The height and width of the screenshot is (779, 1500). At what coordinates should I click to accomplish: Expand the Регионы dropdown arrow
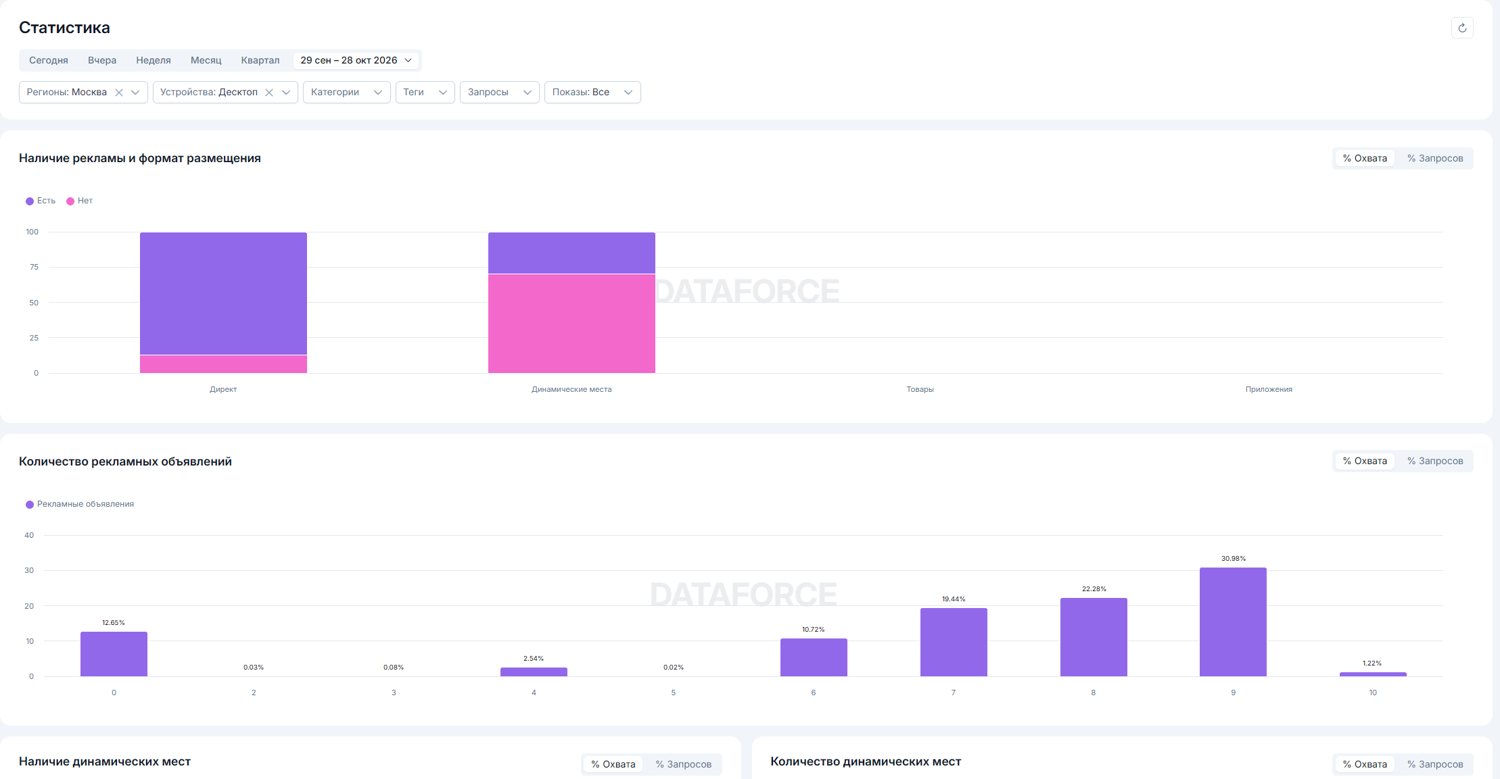135,93
